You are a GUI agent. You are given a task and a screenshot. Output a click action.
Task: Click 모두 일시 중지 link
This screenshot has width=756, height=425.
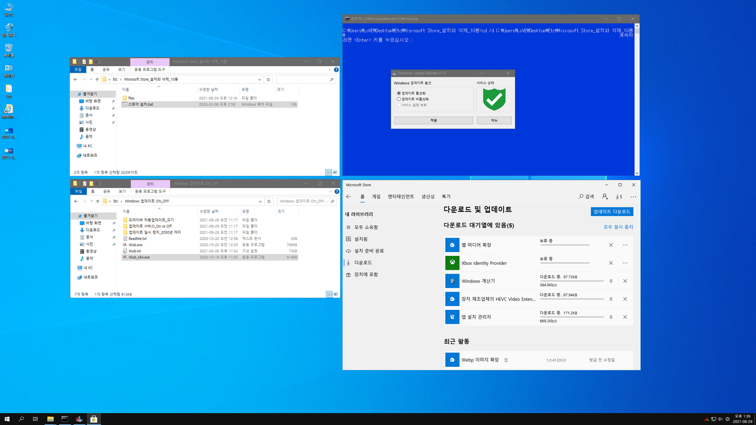(x=618, y=227)
